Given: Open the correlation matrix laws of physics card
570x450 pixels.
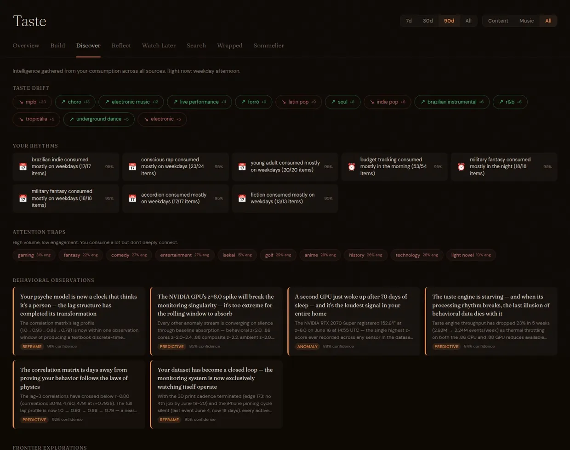Looking at the screenshot, I should (79, 394).
